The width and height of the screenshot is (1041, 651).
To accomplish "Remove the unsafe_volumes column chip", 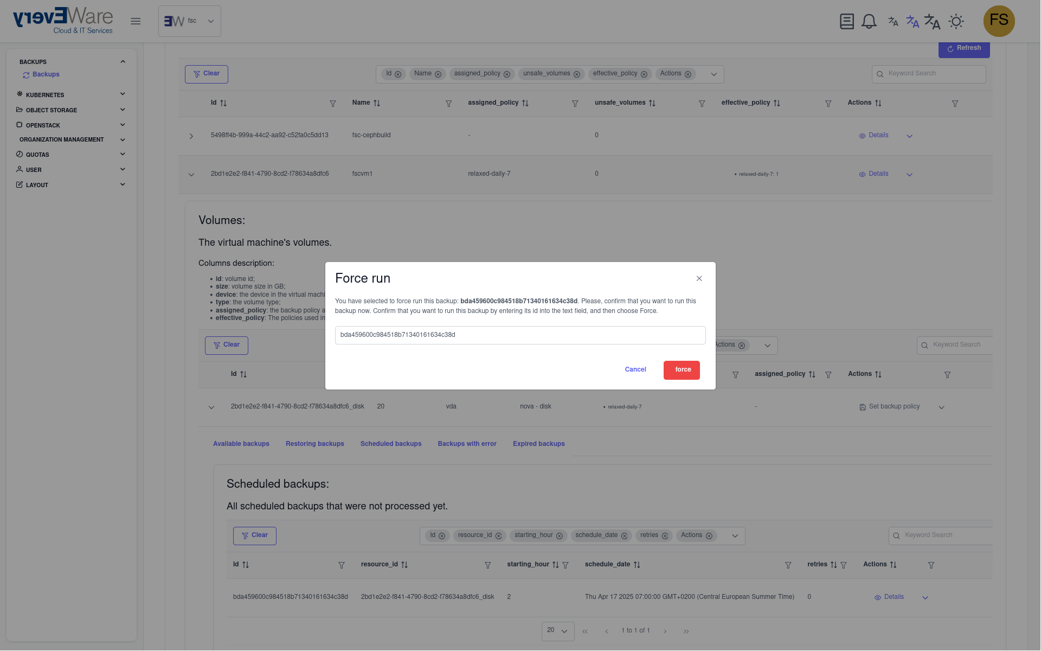I will (x=577, y=74).
